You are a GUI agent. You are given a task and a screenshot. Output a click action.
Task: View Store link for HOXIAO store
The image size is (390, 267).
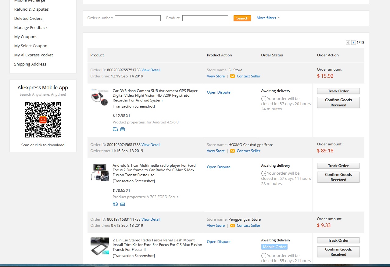pos(216,151)
